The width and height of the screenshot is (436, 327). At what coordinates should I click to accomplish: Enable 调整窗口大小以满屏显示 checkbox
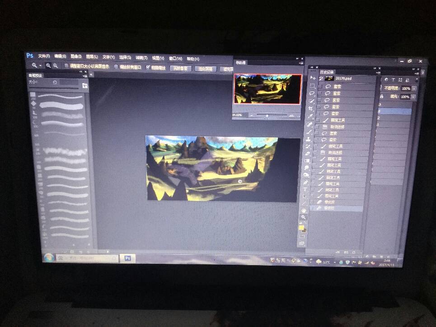click(66, 65)
